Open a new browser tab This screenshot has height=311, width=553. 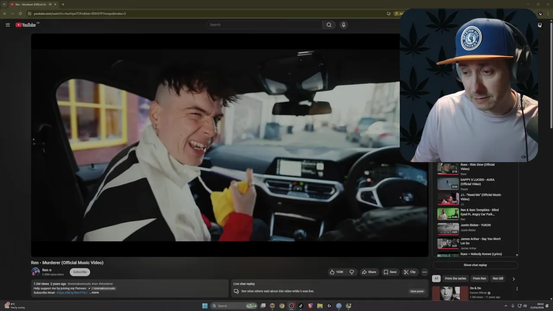click(x=63, y=4)
